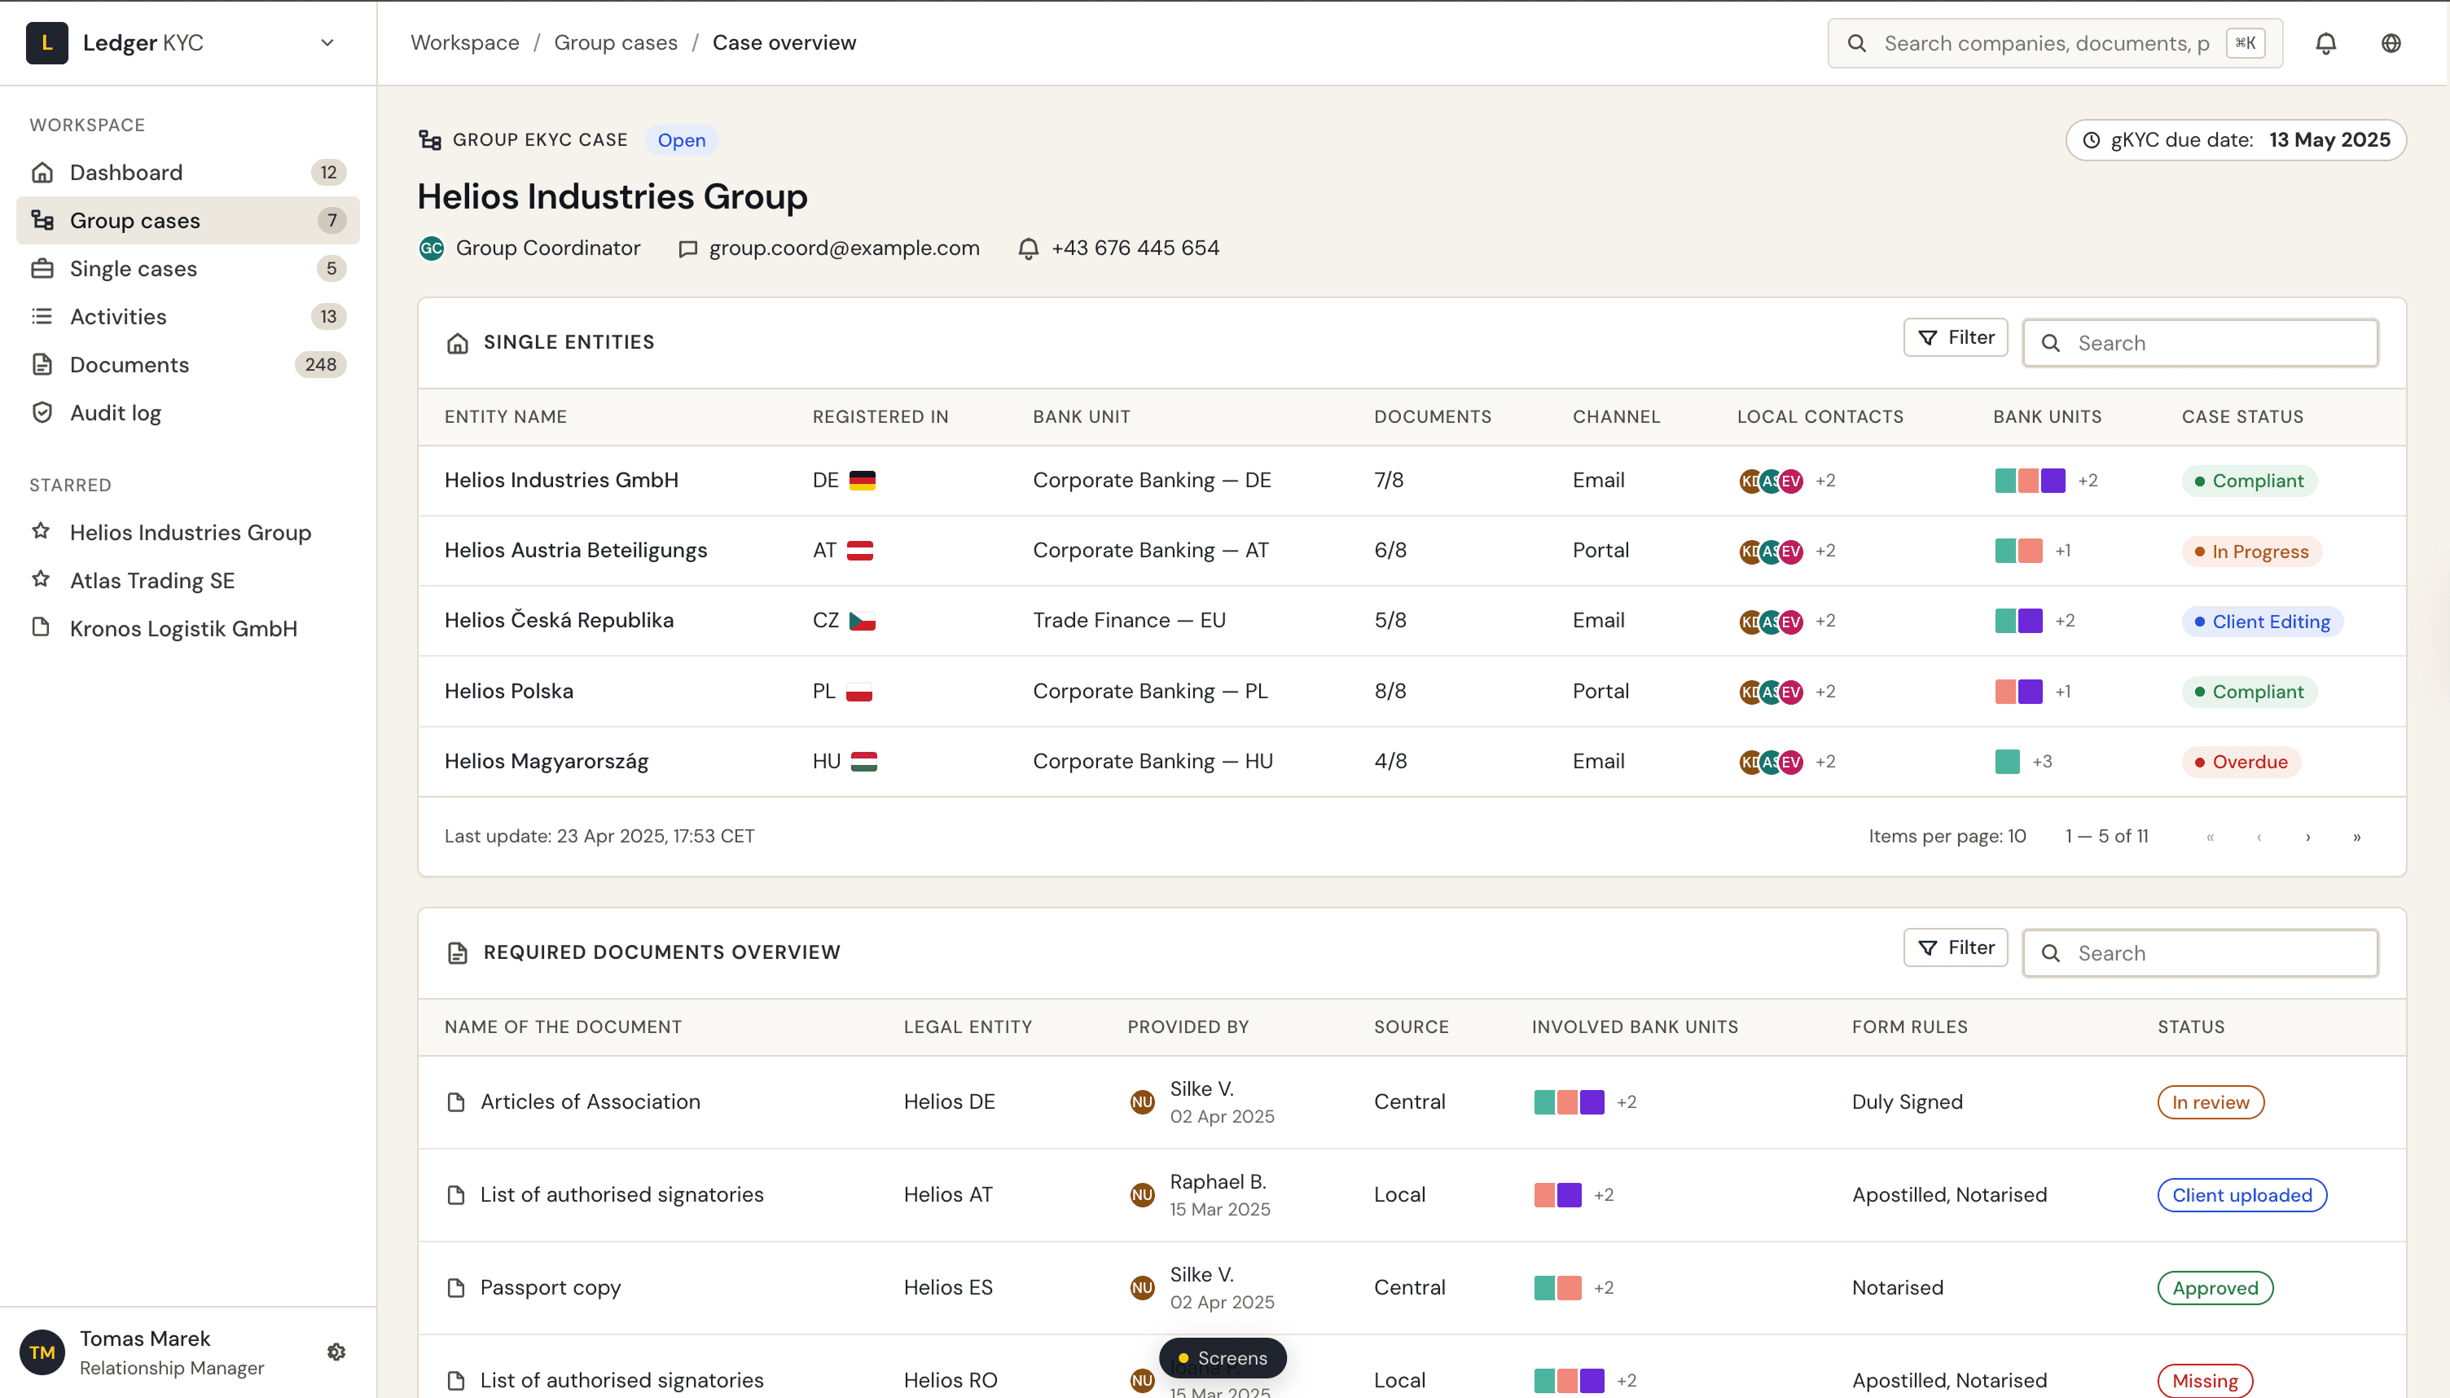Click the group.coord@example.com email link

click(844, 248)
